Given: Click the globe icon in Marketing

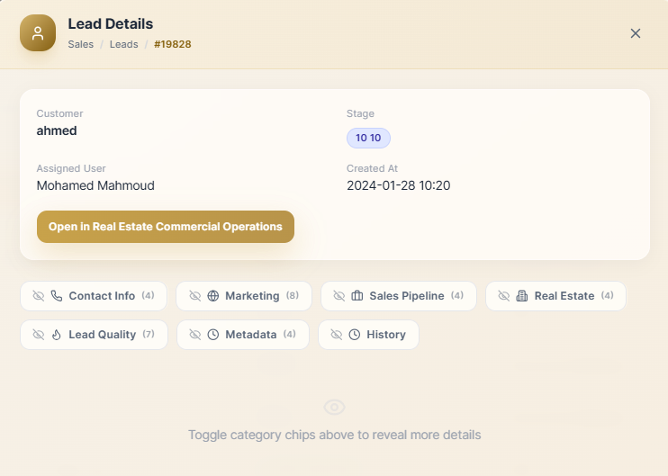Looking at the screenshot, I should point(213,296).
